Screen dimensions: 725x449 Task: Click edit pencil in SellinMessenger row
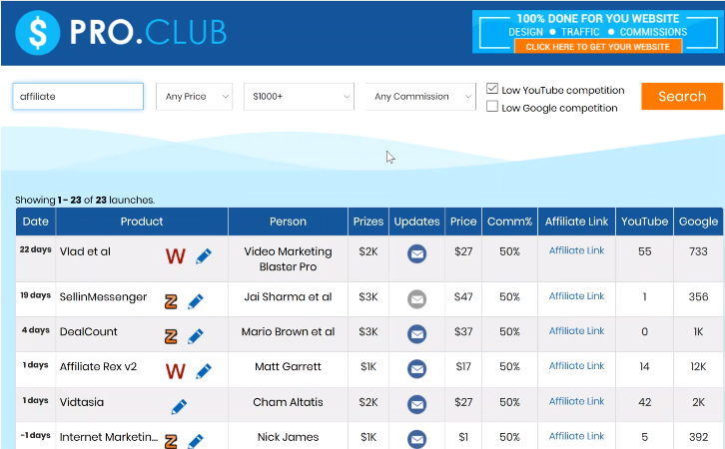196,301
